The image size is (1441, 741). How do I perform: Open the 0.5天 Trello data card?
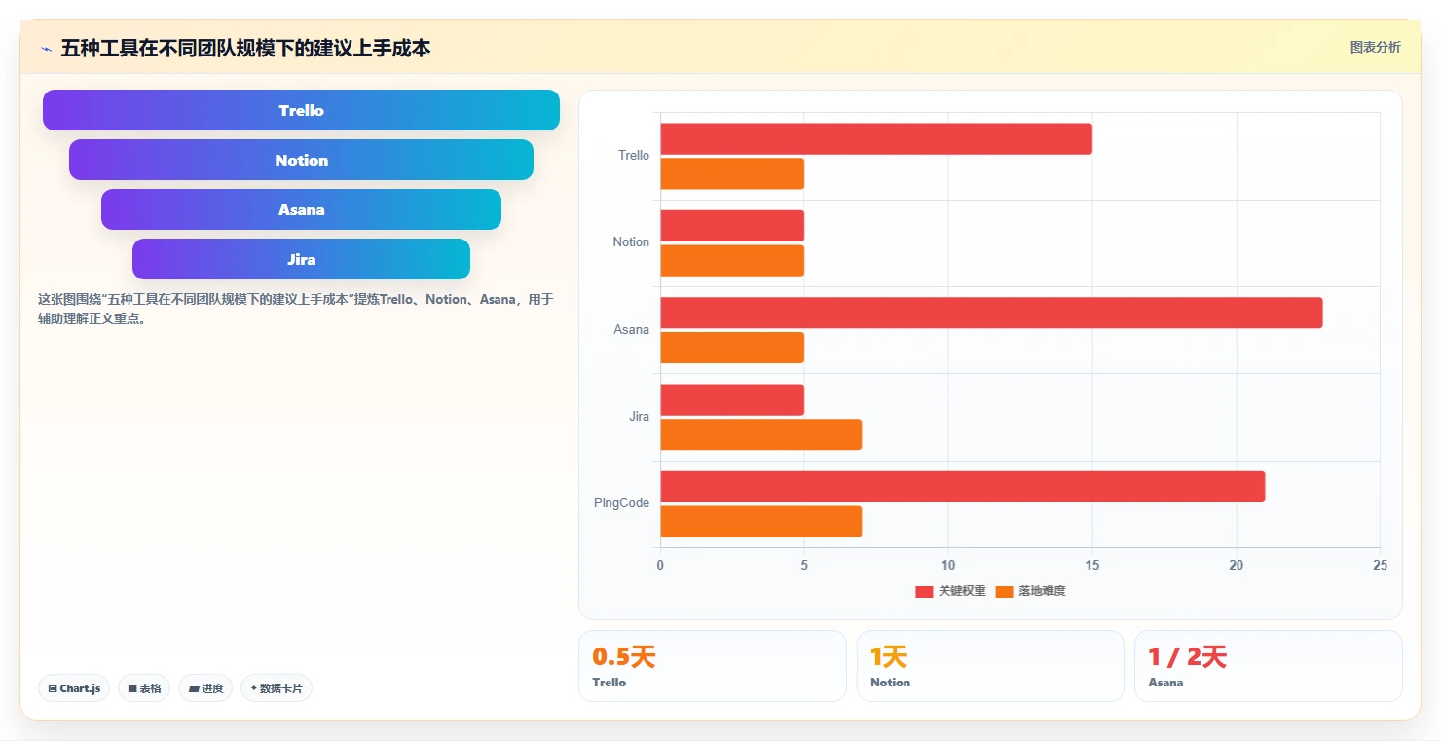click(x=713, y=666)
